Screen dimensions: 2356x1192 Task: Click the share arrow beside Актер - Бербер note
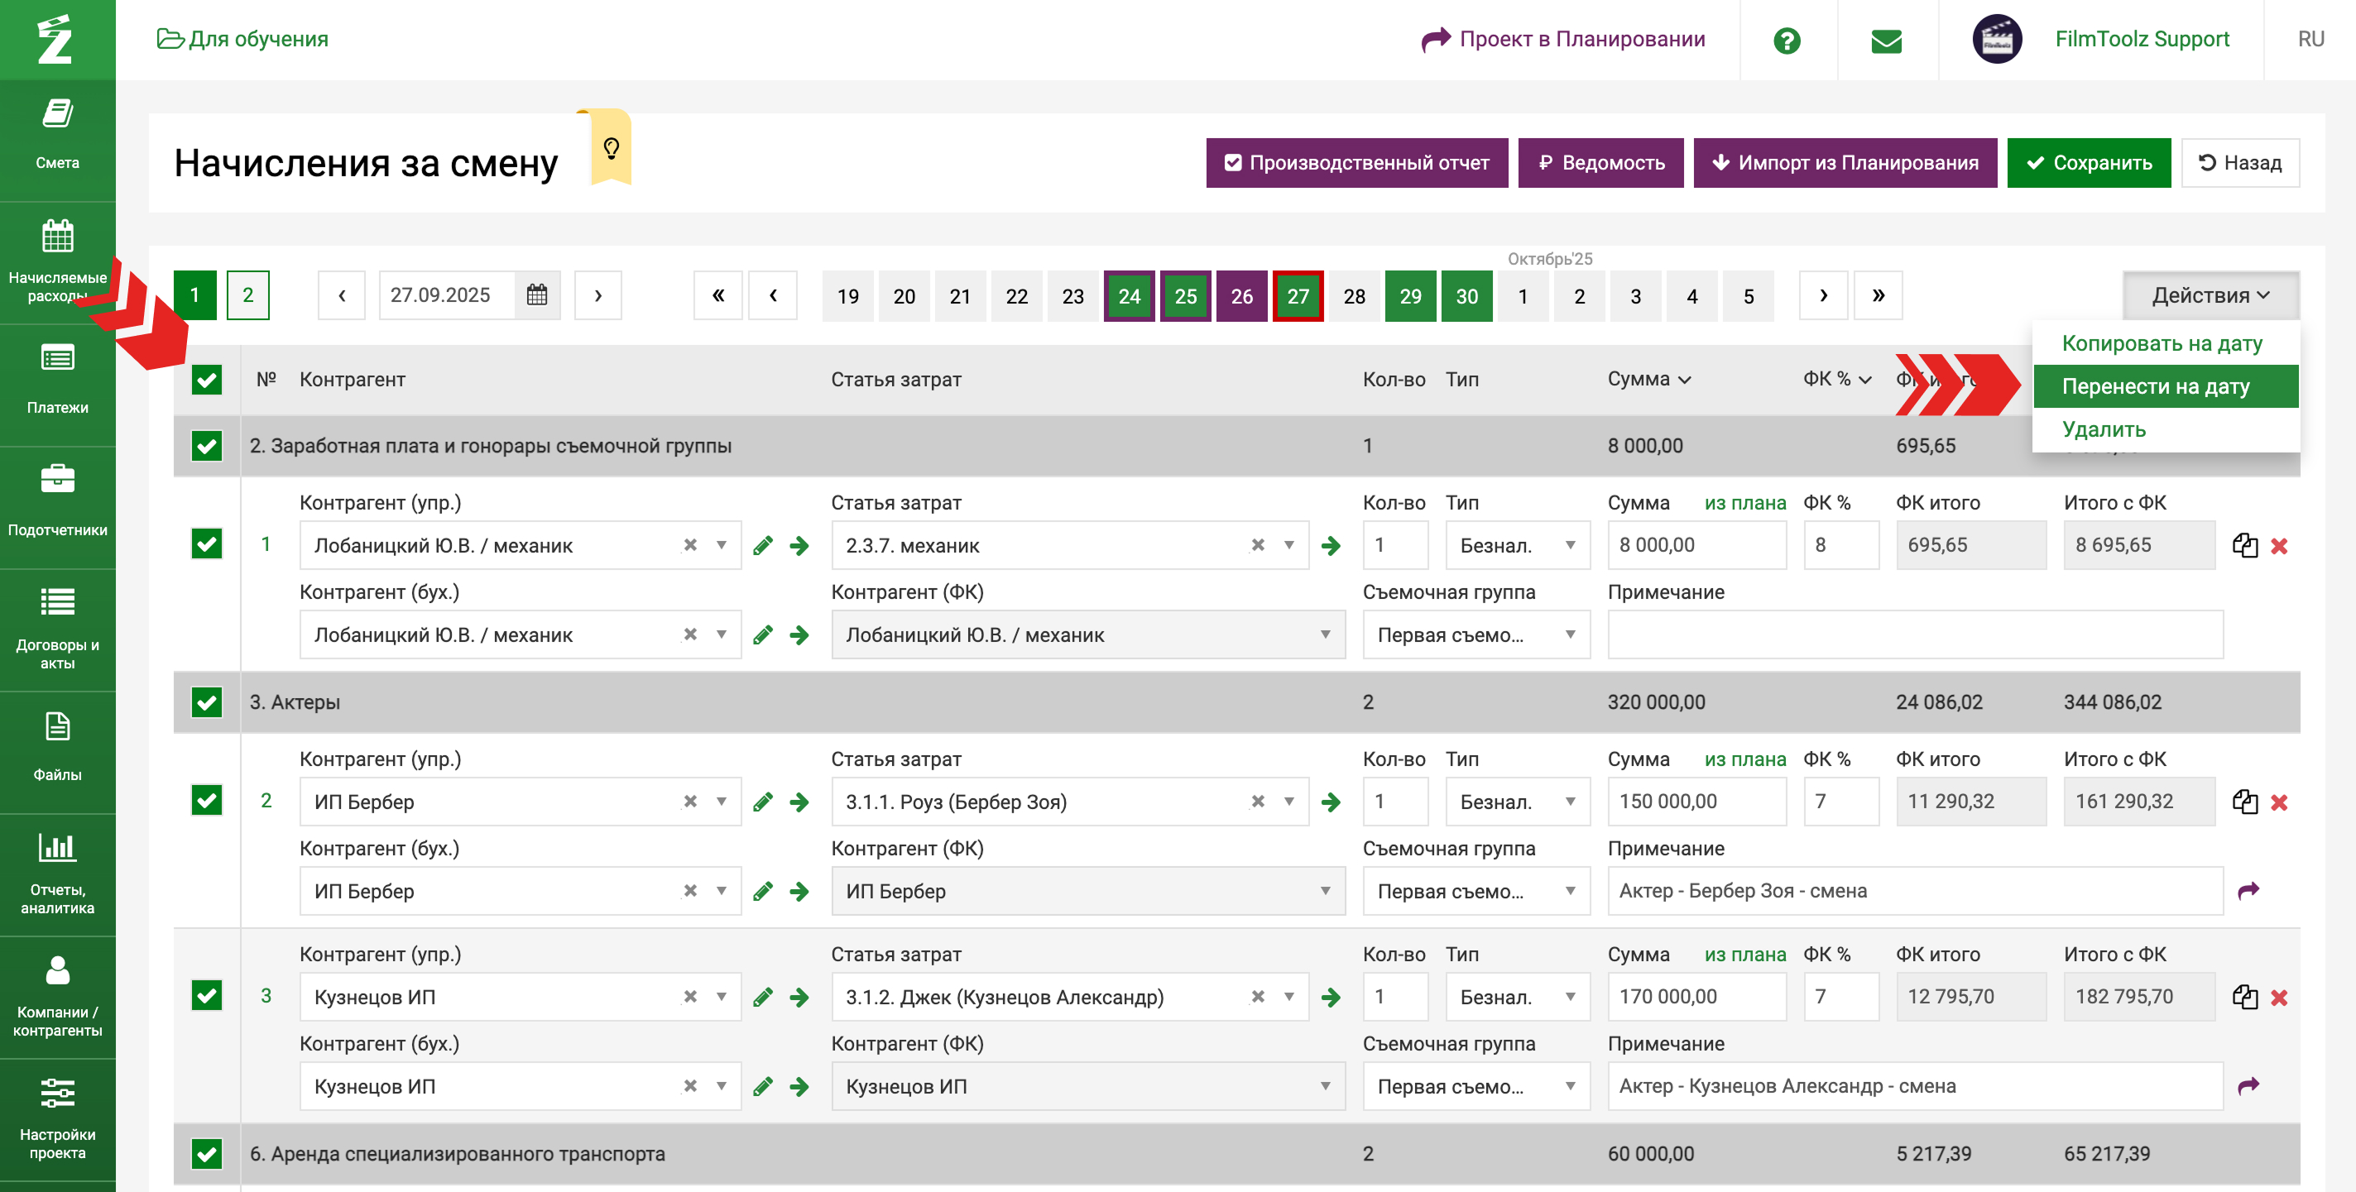(2248, 890)
